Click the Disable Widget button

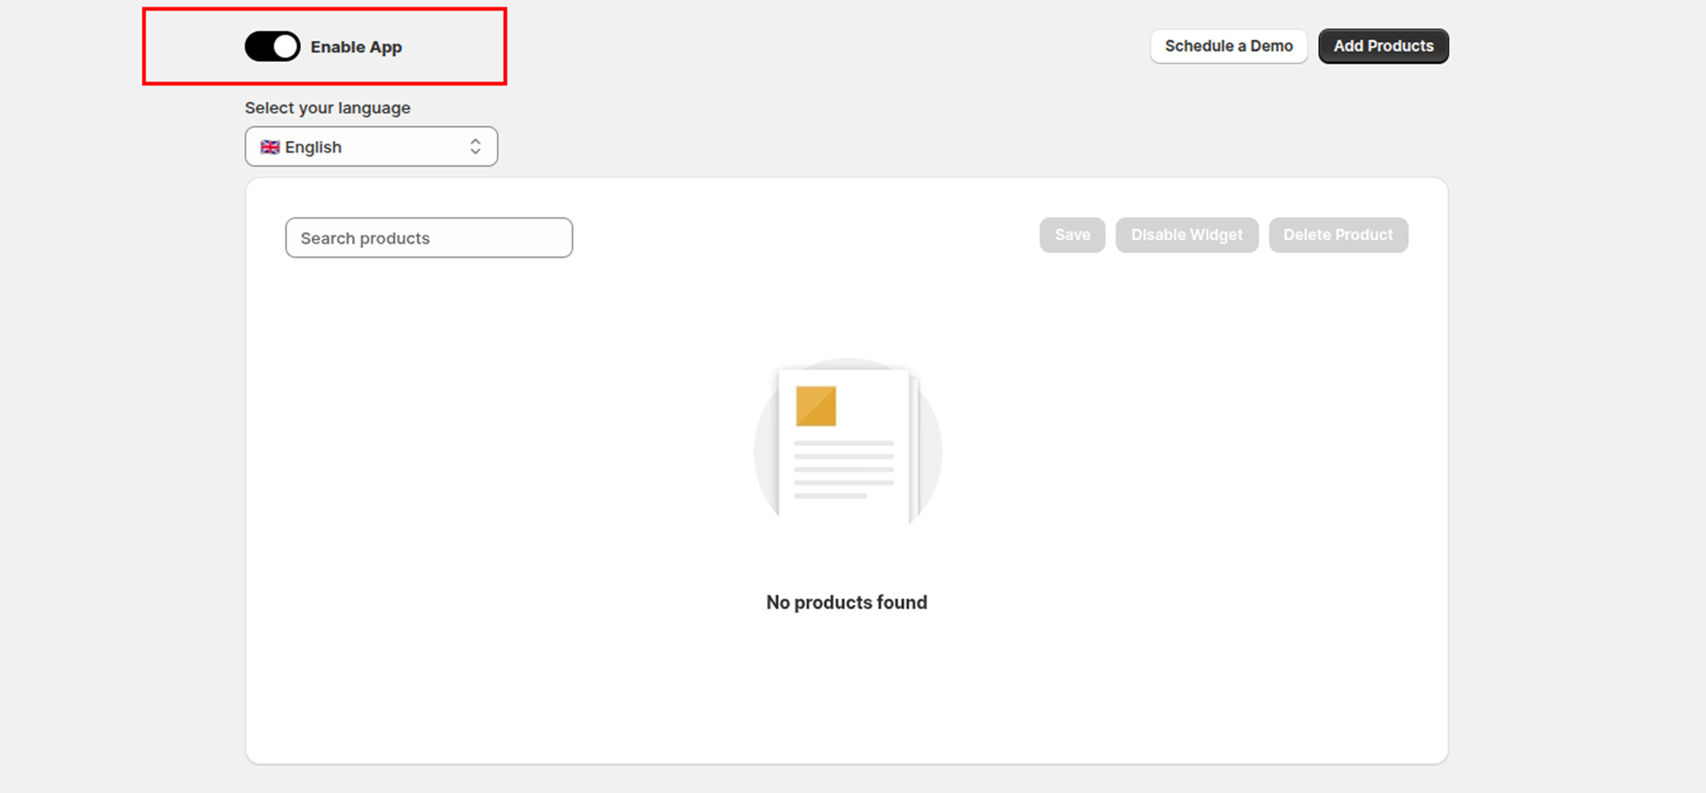(x=1186, y=235)
